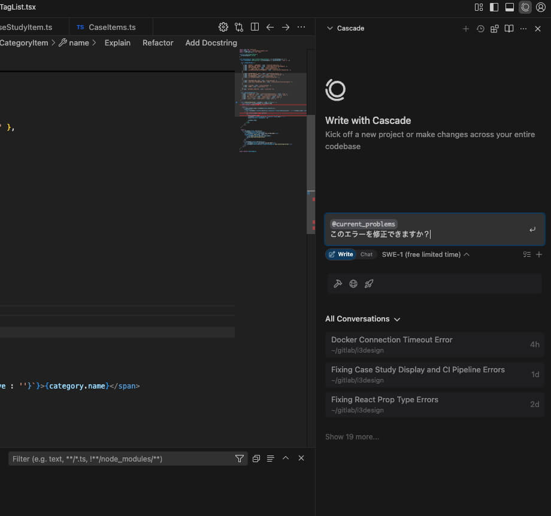Close the bottom panel
Viewport: 551px width, 516px height.
(301, 458)
